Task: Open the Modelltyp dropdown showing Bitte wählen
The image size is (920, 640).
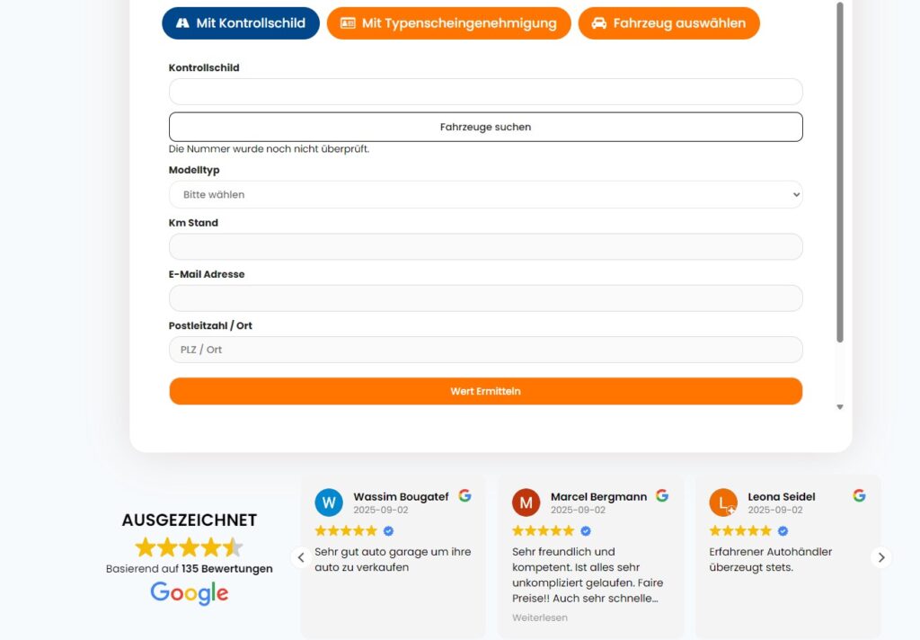Action: click(485, 194)
